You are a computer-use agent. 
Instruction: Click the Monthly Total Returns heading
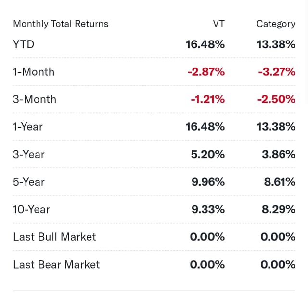pyautogui.click(x=61, y=24)
